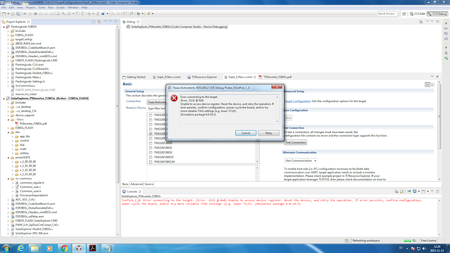This screenshot has height=253, width=450.
Task: Toggle the first TMS320F2 device checkbox in list
Action: [150, 115]
